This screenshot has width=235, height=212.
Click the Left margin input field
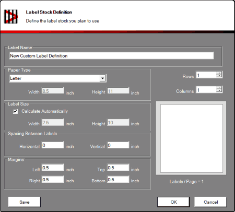pos(53,168)
